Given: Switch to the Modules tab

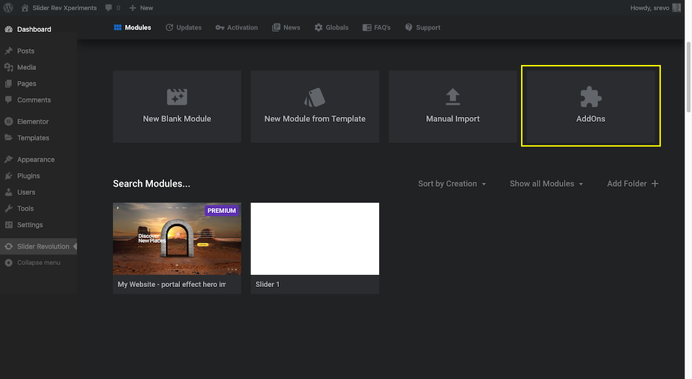Looking at the screenshot, I should (x=132, y=28).
